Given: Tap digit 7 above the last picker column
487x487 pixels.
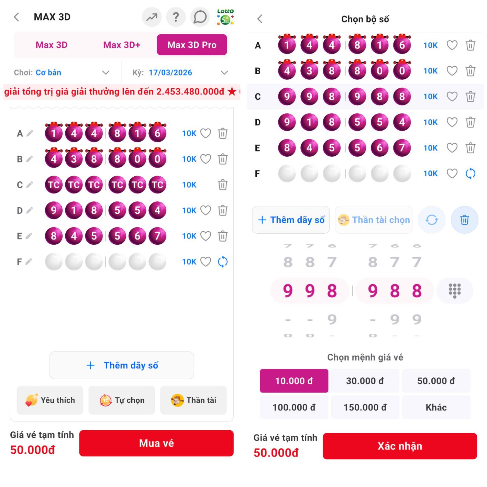Looking at the screenshot, I should [417, 262].
